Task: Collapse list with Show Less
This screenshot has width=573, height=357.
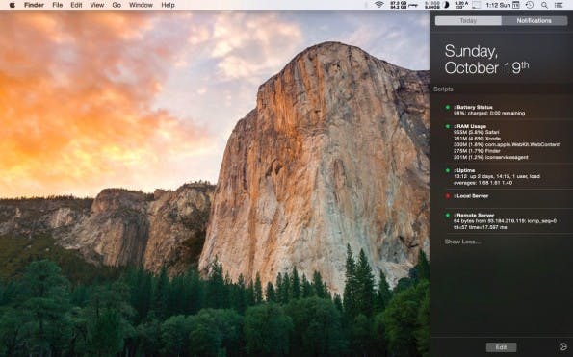Action: click(462, 242)
